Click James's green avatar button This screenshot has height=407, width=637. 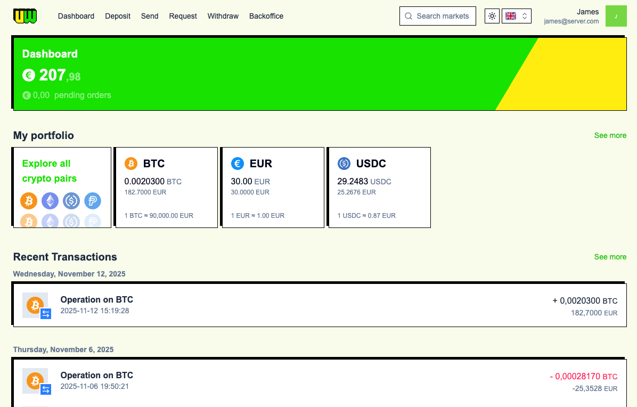coord(616,16)
